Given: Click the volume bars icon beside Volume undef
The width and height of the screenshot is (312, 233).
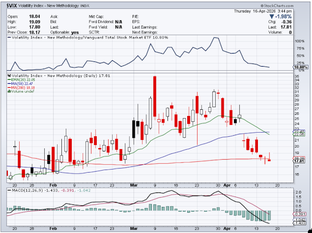Looking at the screenshot, I should (x=9, y=92).
